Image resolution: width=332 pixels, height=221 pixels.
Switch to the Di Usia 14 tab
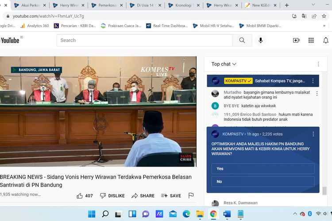146,5
